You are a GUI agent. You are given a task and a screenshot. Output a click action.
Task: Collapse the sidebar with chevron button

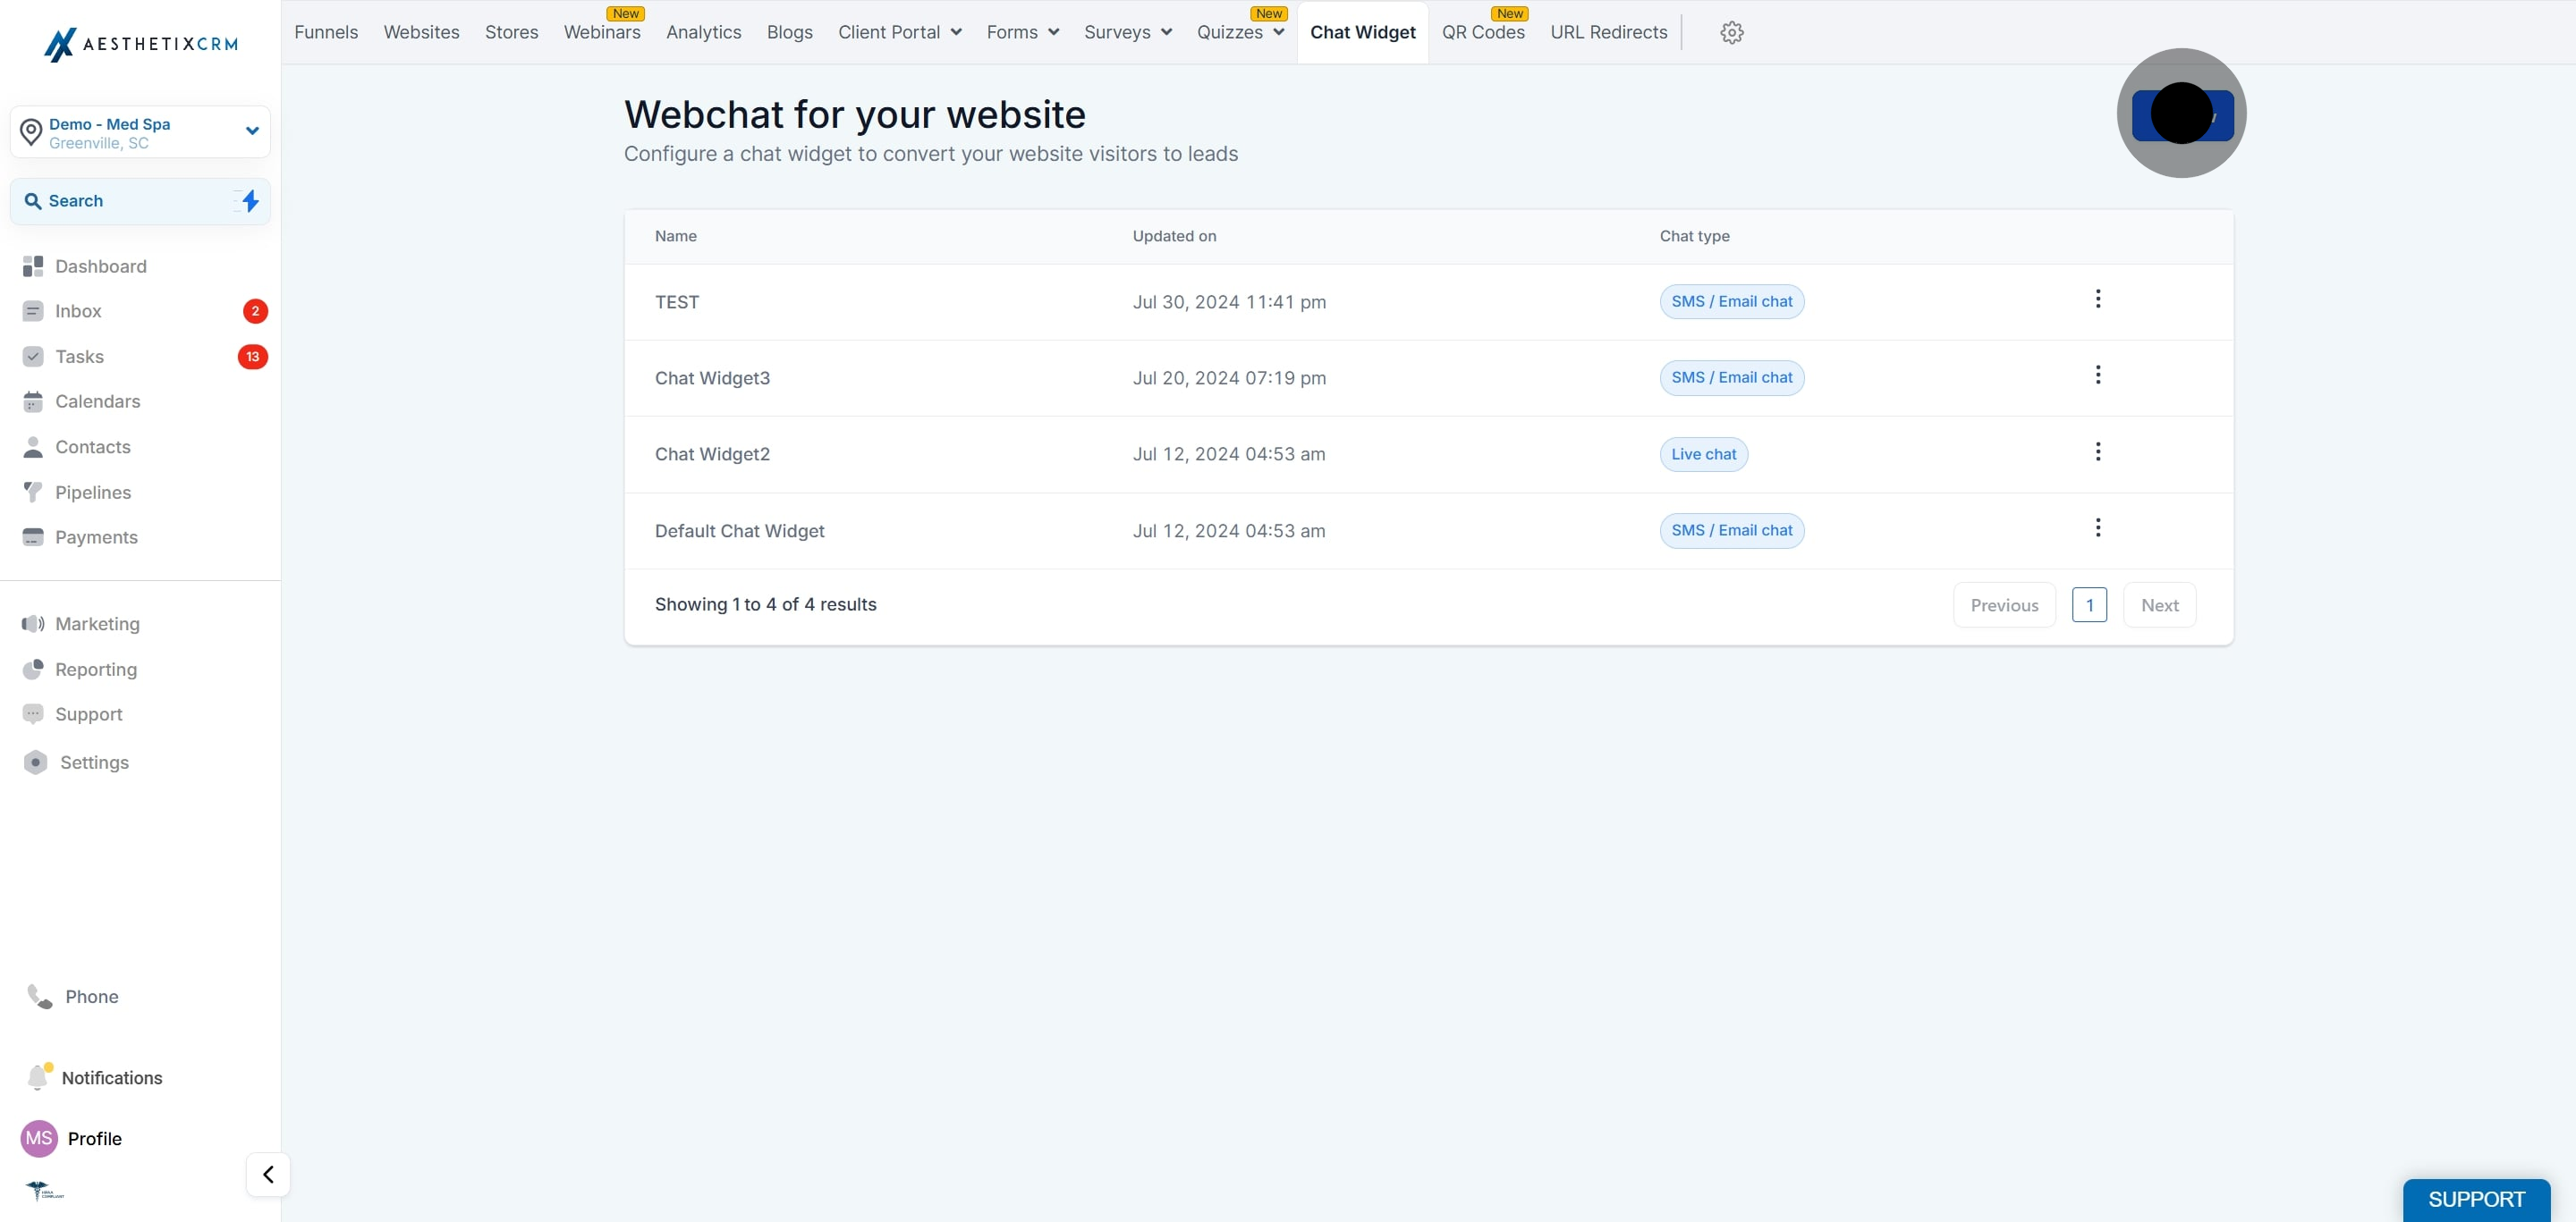[x=268, y=1174]
